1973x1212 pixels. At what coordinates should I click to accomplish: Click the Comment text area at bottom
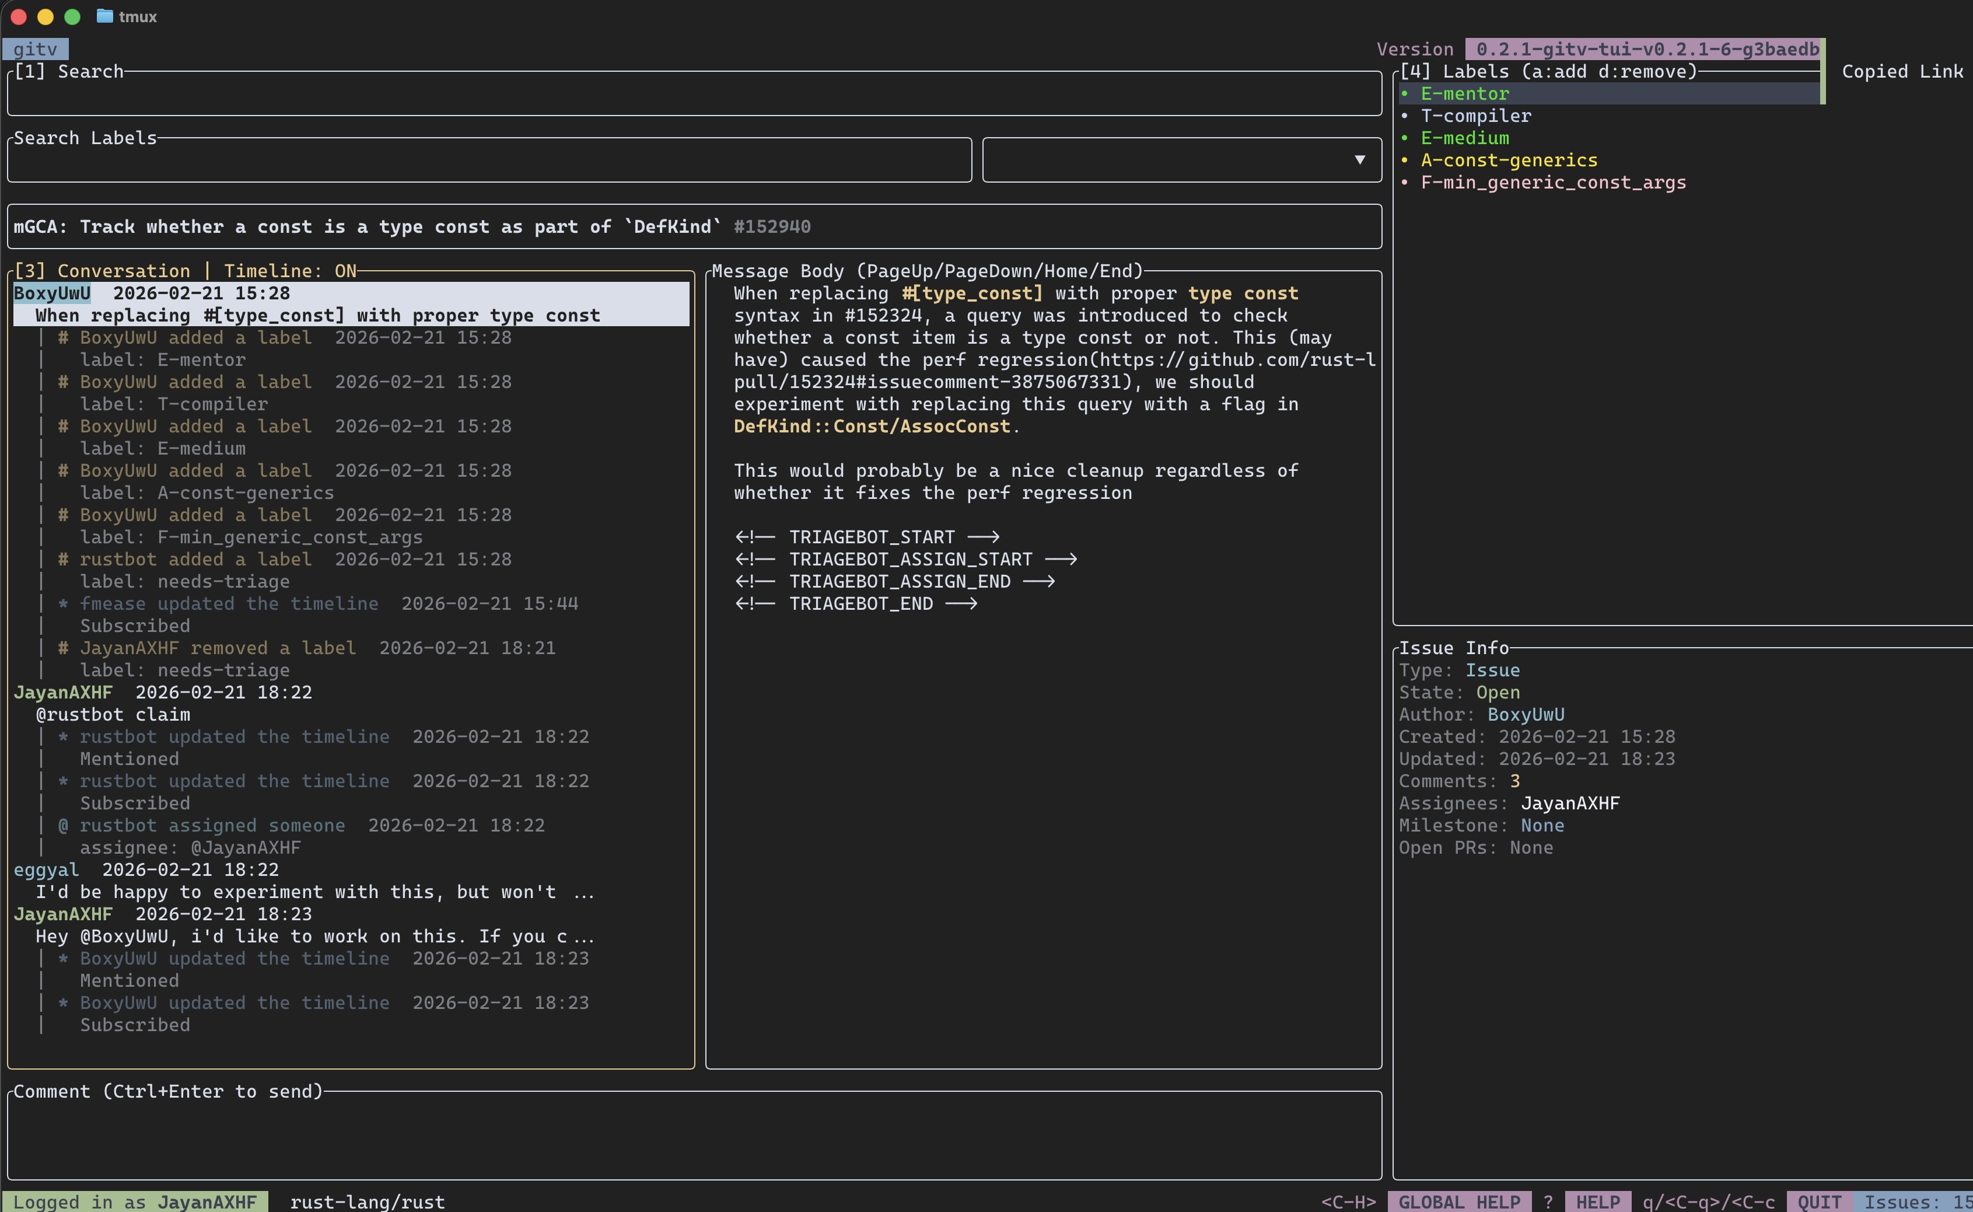[x=695, y=1136]
